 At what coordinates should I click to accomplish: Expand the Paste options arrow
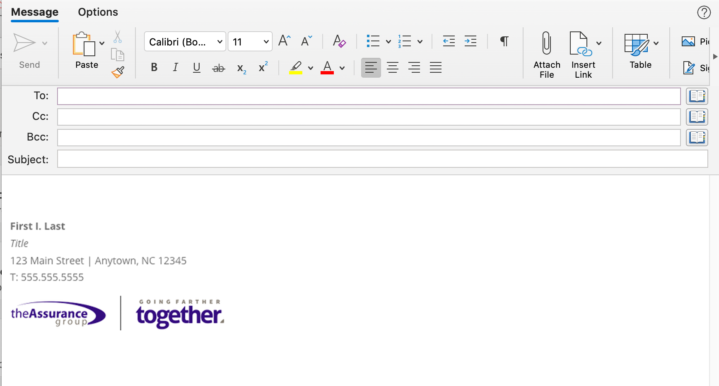(102, 43)
